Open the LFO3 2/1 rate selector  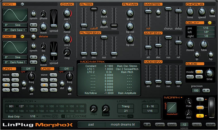click(x=125, y=111)
